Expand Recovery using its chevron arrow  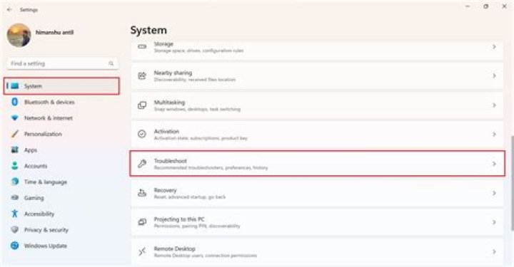494,193
